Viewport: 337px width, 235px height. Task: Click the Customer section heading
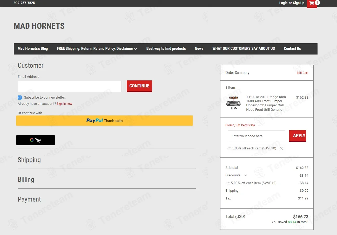[x=30, y=65]
